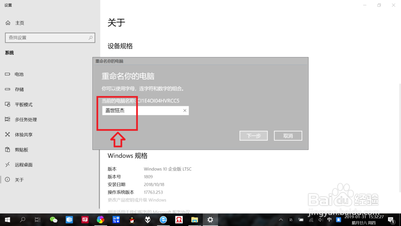401x226 pixels.
Task: Click the info icon beside 关于
Action: (7, 179)
